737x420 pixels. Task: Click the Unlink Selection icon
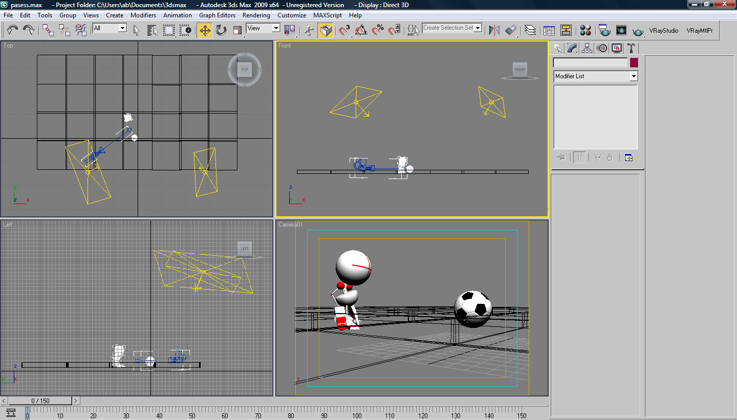pyautogui.click(x=64, y=30)
